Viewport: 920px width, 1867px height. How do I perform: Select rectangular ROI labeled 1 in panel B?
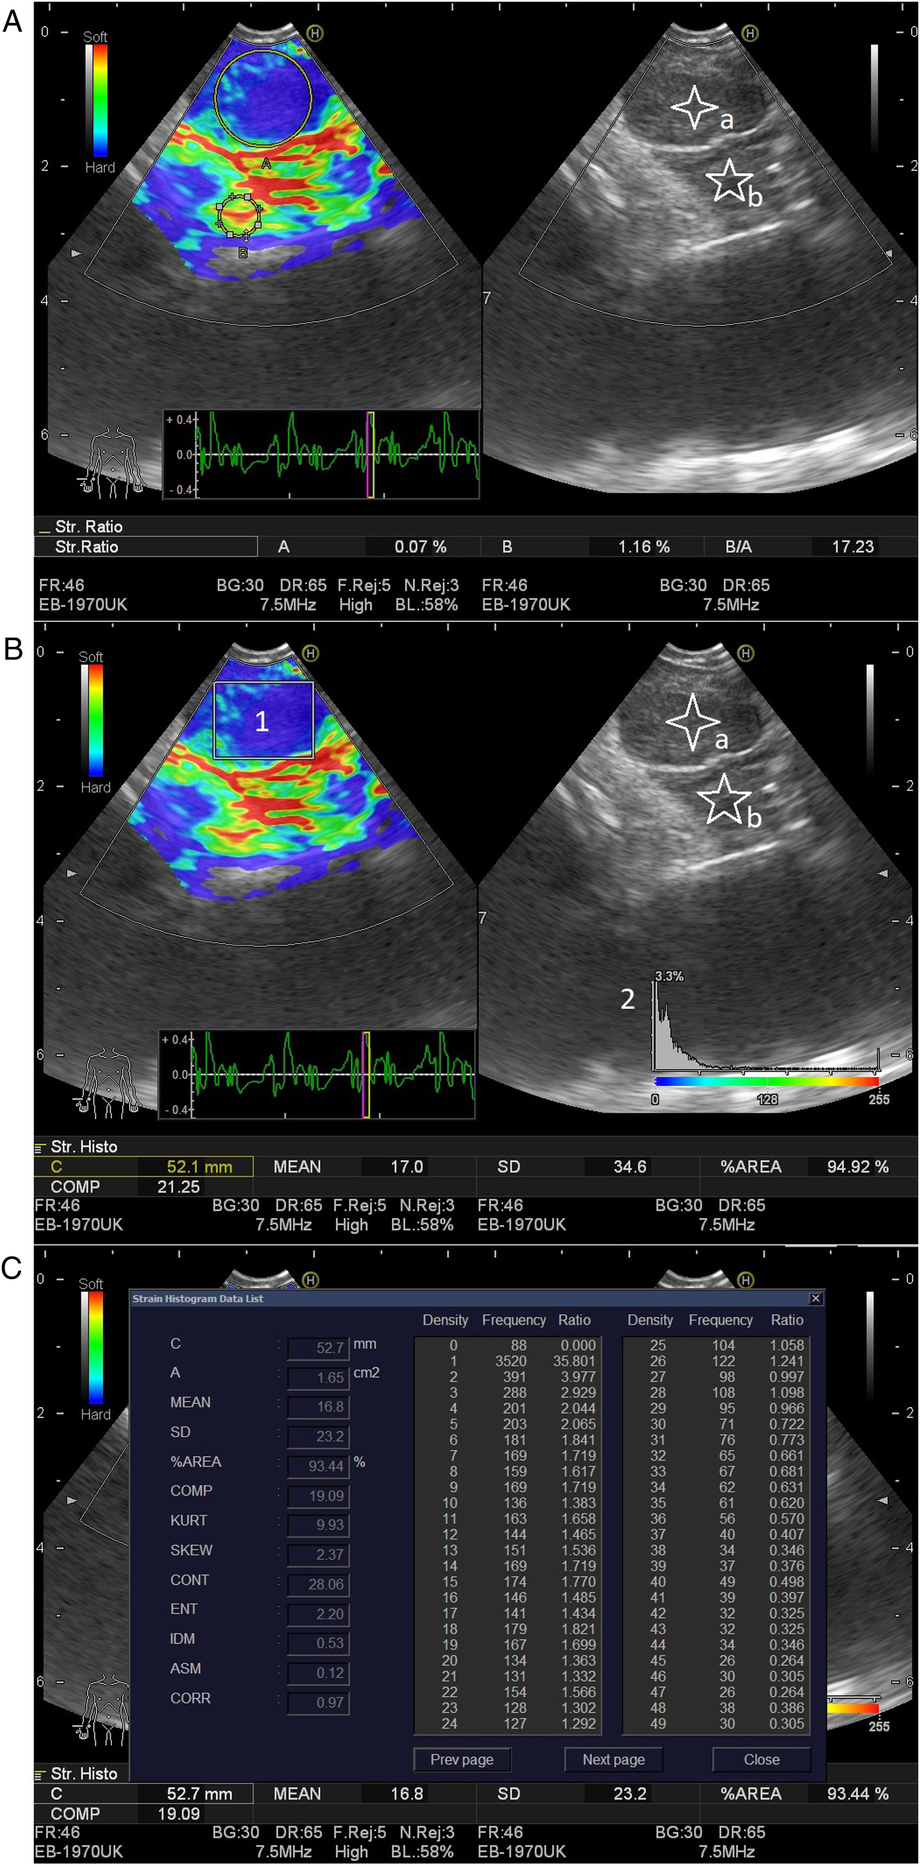(263, 720)
